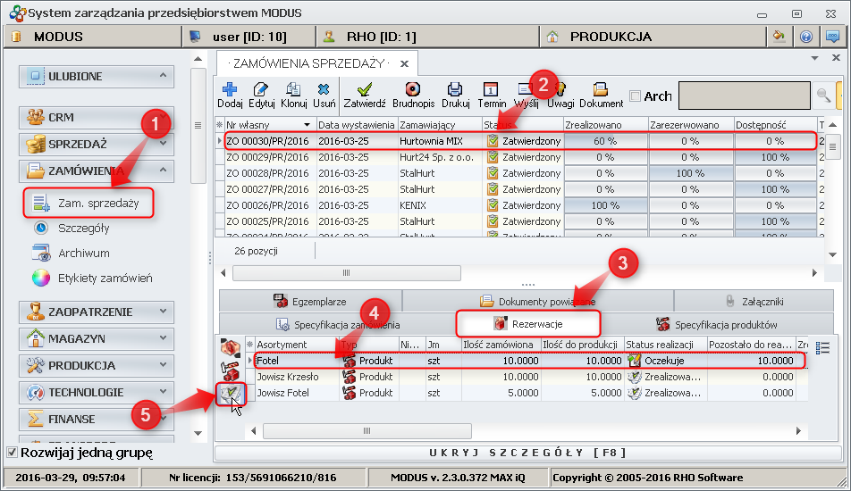
Task: Click the Dodaj (add) toolbar icon
Action: [x=230, y=89]
